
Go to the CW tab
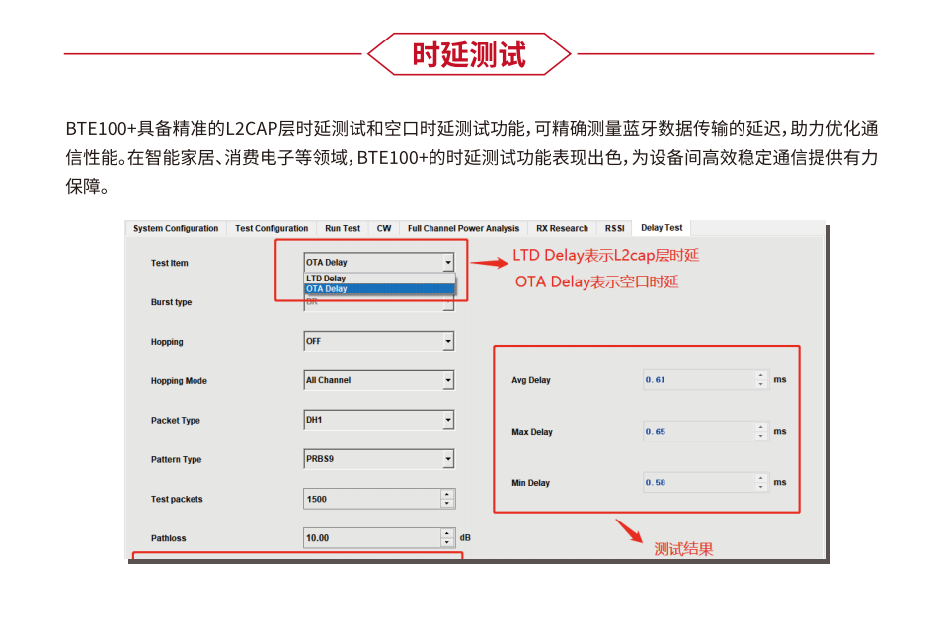pos(384,229)
